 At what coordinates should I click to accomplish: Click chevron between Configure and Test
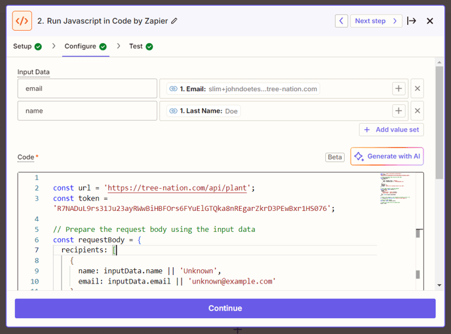(x=119, y=46)
